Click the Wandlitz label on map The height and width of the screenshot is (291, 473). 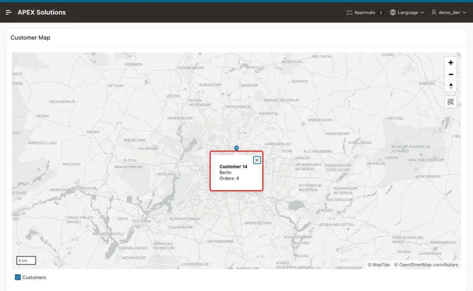coord(255,67)
